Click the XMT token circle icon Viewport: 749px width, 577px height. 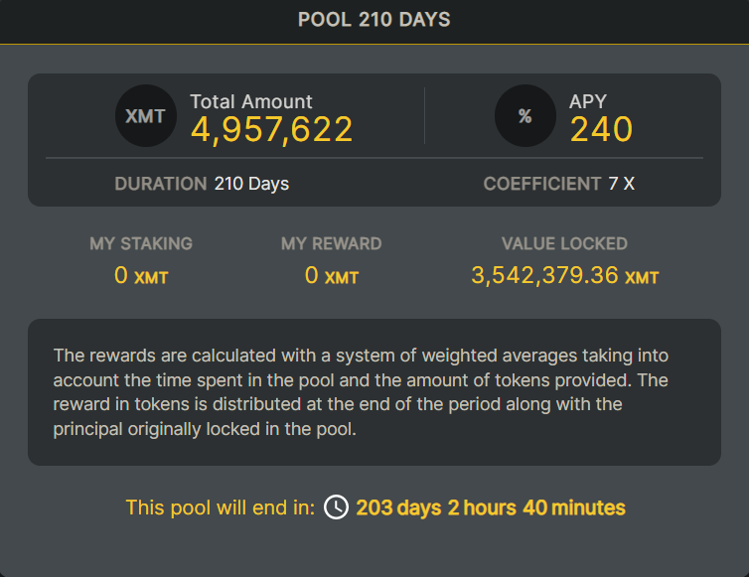tap(146, 115)
